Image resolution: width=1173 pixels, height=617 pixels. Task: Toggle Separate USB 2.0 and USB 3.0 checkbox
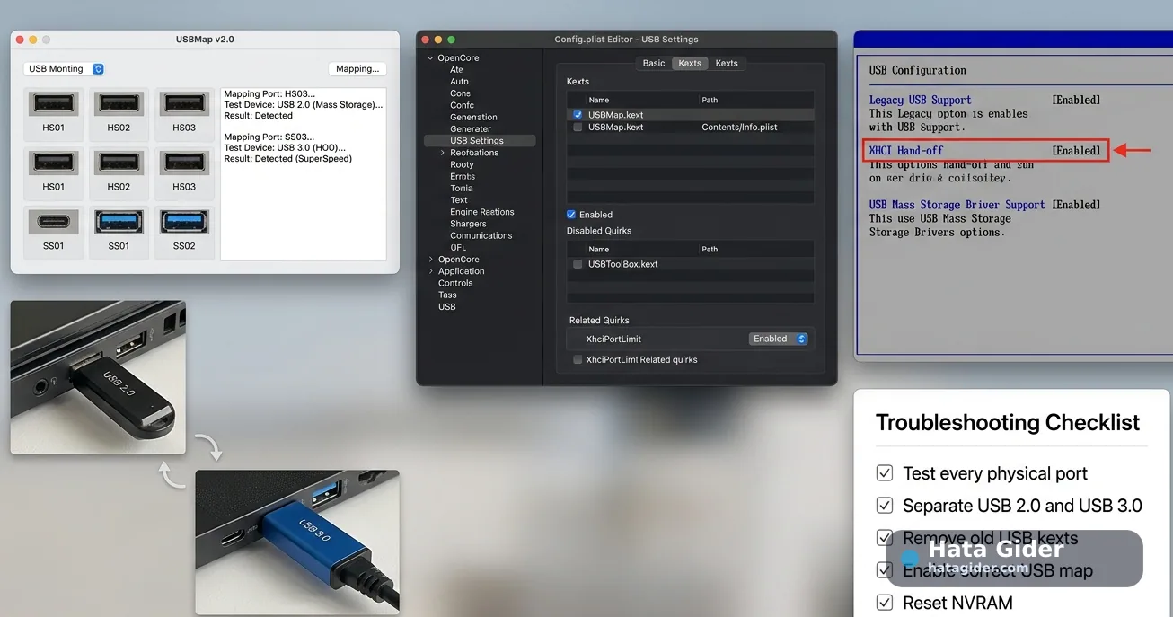[885, 506]
